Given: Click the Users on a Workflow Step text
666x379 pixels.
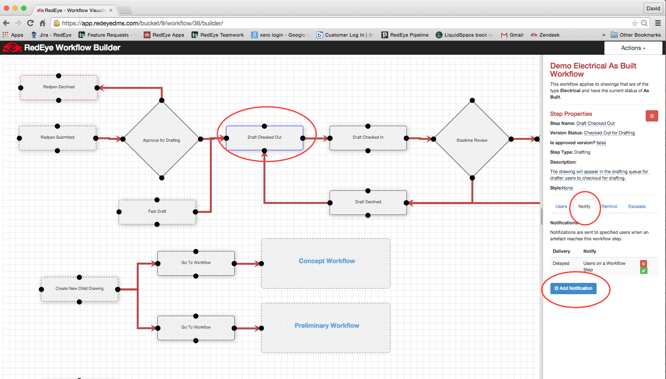Looking at the screenshot, I should (604, 267).
